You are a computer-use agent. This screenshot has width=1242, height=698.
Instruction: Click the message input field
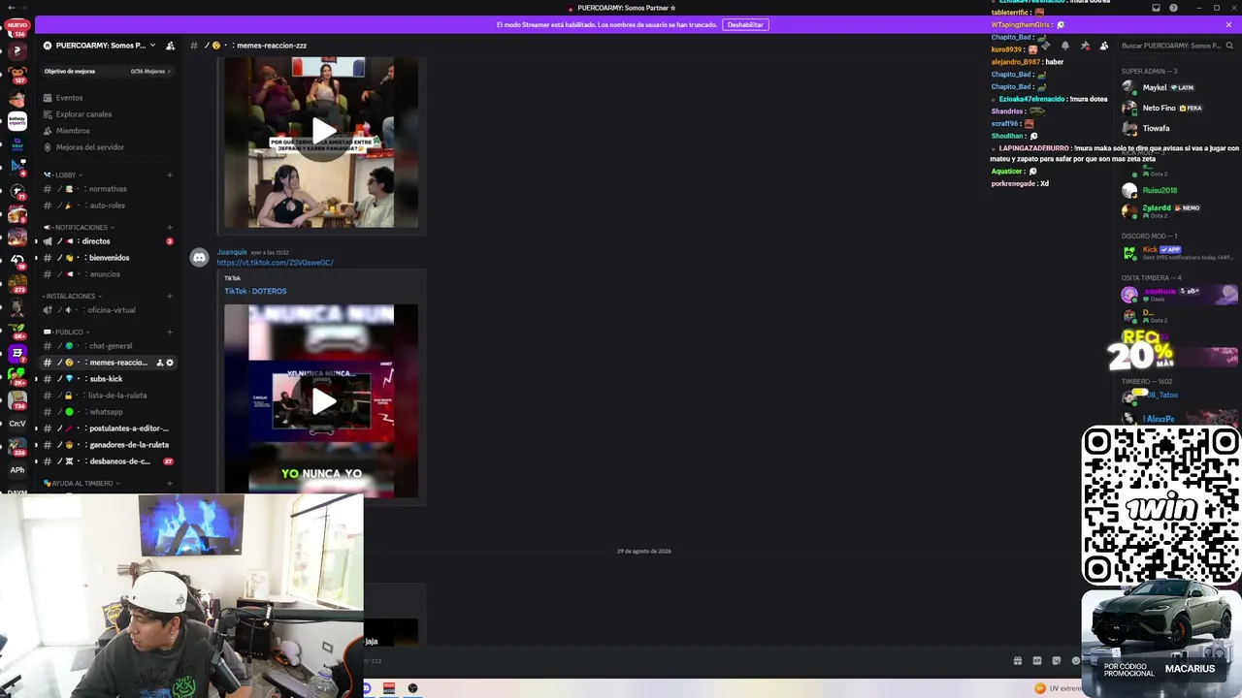tap(679, 661)
